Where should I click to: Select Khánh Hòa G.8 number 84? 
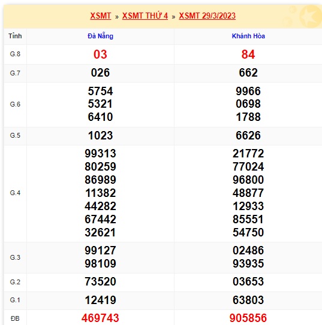pyautogui.click(x=248, y=54)
